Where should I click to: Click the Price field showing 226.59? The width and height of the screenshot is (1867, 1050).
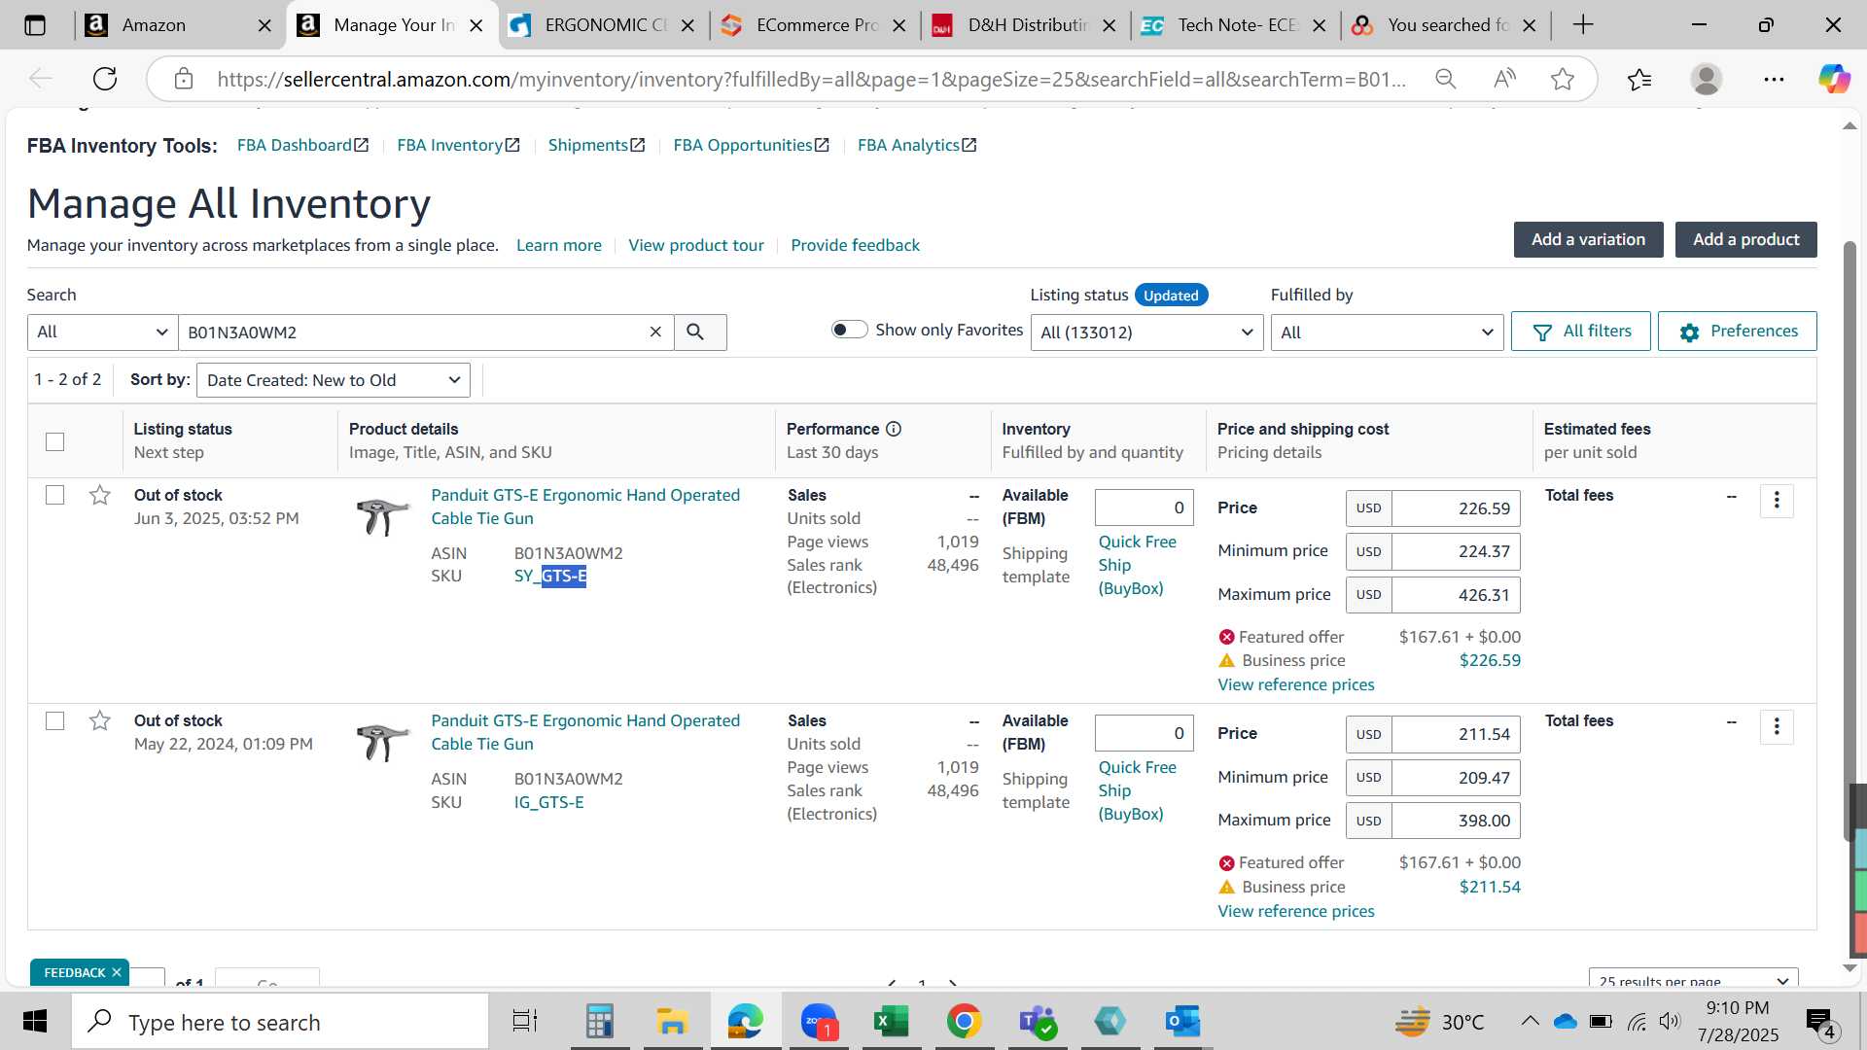[x=1456, y=508]
